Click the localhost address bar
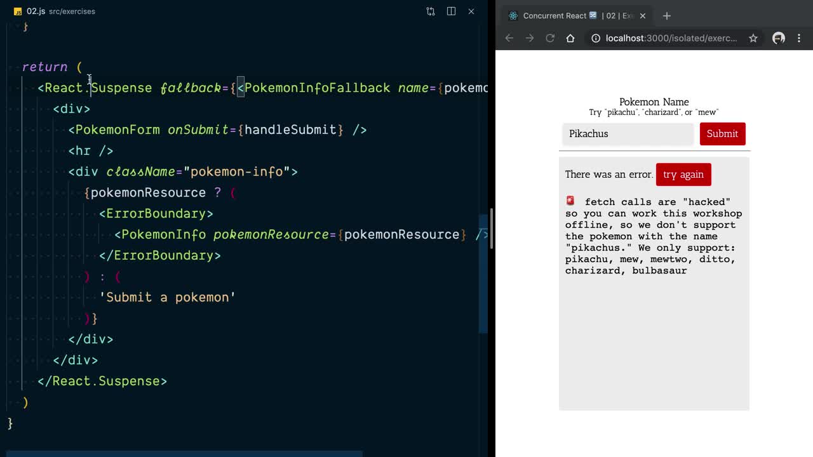 click(x=670, y=38)
